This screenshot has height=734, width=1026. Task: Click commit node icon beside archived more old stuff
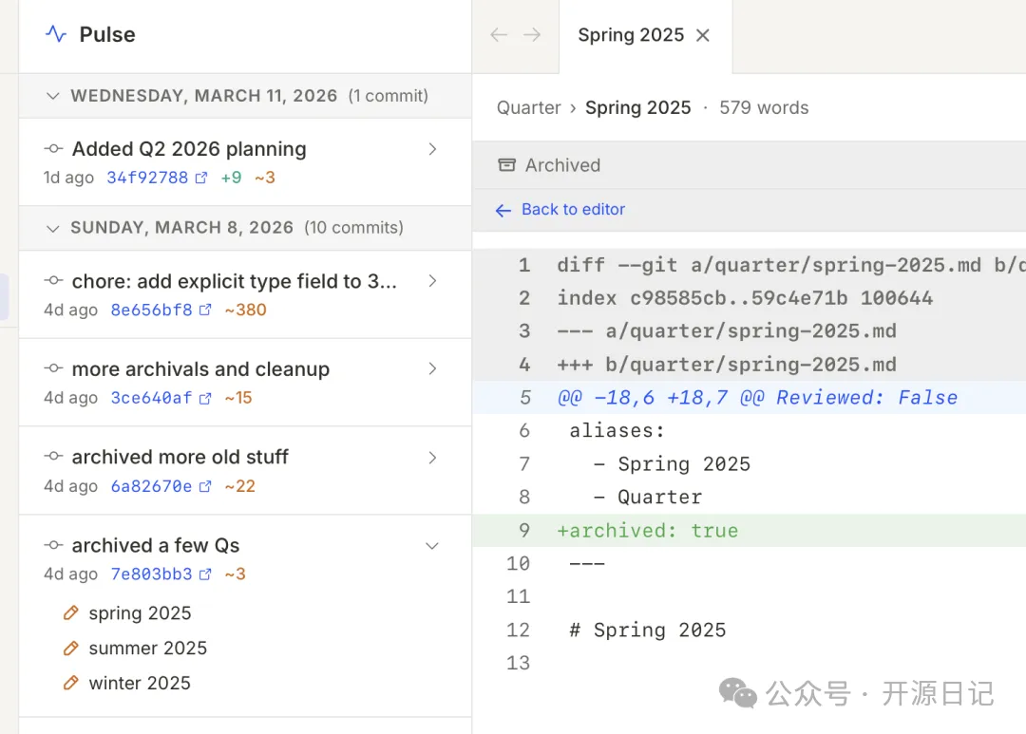pyautogui.click(x=53, y=456)
